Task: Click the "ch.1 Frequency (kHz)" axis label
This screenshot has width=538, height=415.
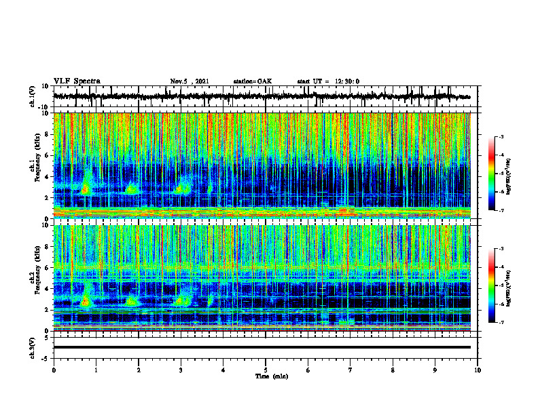Action: pyautogui.click(x=35, y=157)
